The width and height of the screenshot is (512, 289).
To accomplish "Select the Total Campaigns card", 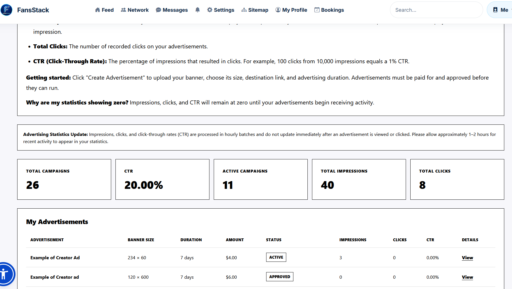I will coord(64,179).
